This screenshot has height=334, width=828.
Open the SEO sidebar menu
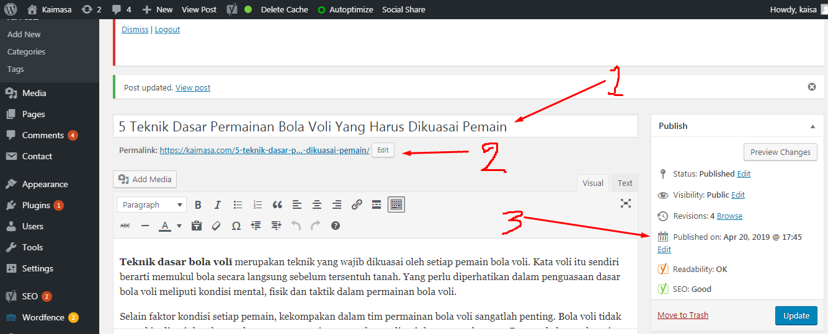tap(30, 296)
